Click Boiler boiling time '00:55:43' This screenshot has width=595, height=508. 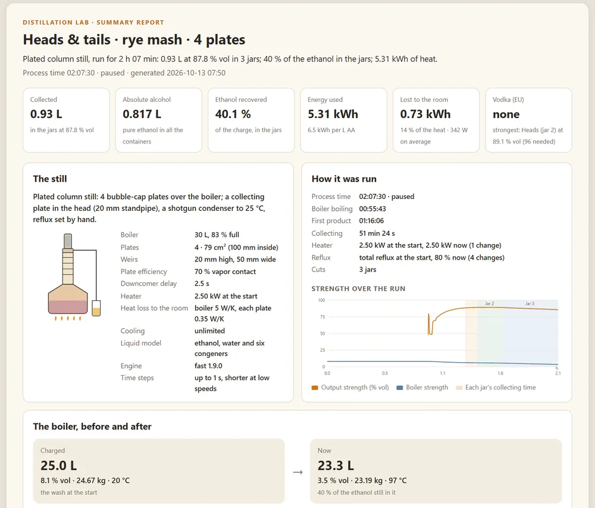coord(372,209)
